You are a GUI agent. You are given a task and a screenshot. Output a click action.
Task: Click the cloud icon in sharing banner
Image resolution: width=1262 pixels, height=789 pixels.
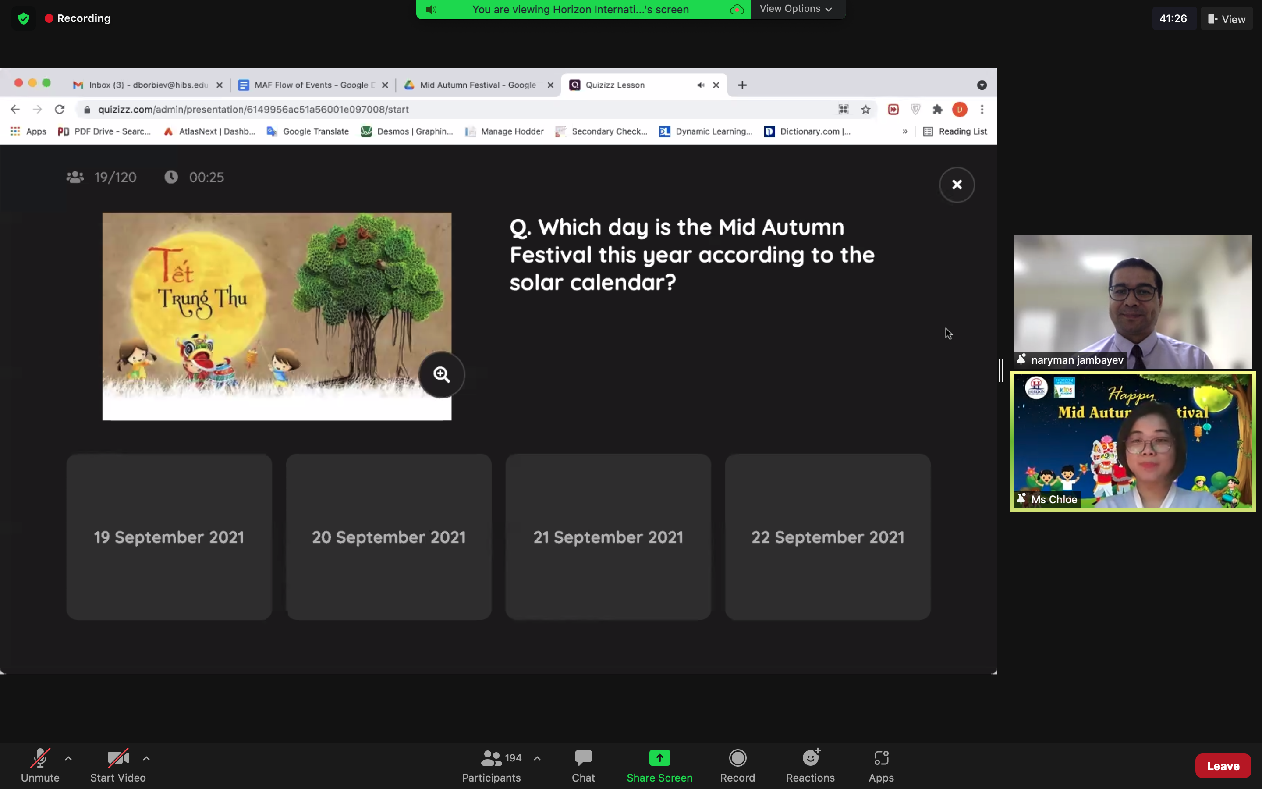(737, 9)
